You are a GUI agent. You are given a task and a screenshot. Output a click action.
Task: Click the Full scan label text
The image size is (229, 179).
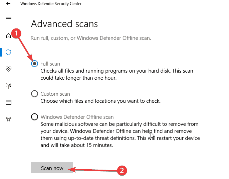50,64
